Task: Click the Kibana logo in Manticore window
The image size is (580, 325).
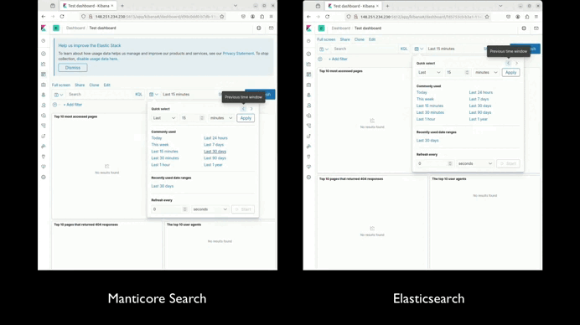Action: coord(44,28)
